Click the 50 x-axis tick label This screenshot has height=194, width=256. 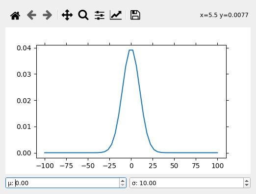(174, 166)
